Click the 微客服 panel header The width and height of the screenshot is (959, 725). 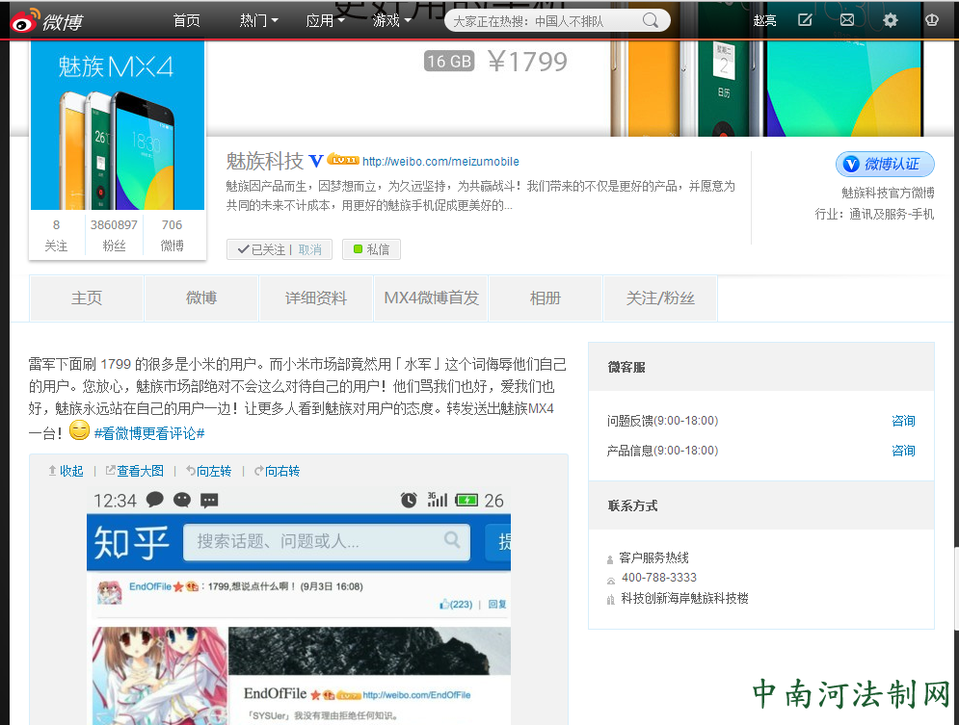point(761,367)
